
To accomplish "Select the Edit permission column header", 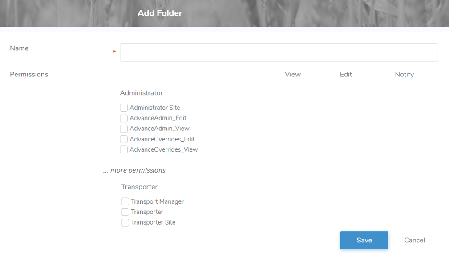I will (x=346, y=74).
